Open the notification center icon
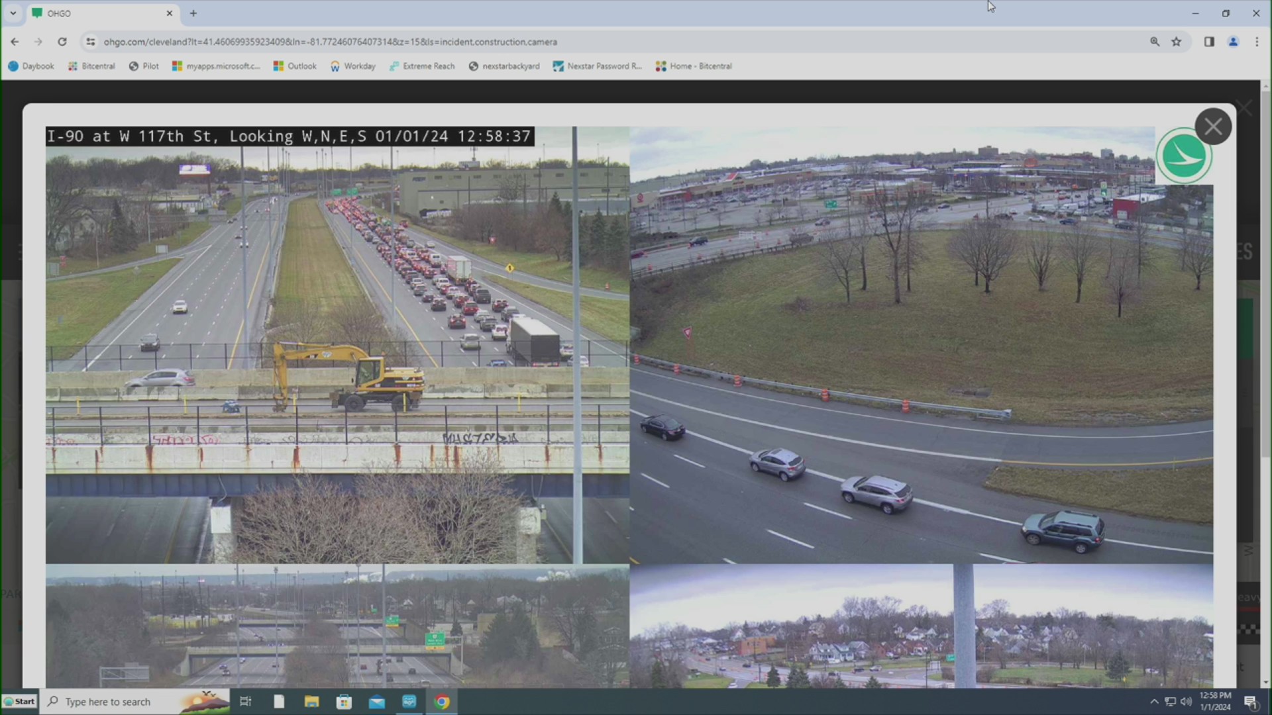This screenshot has height=715, width=1272. (x=1250, y=702)
